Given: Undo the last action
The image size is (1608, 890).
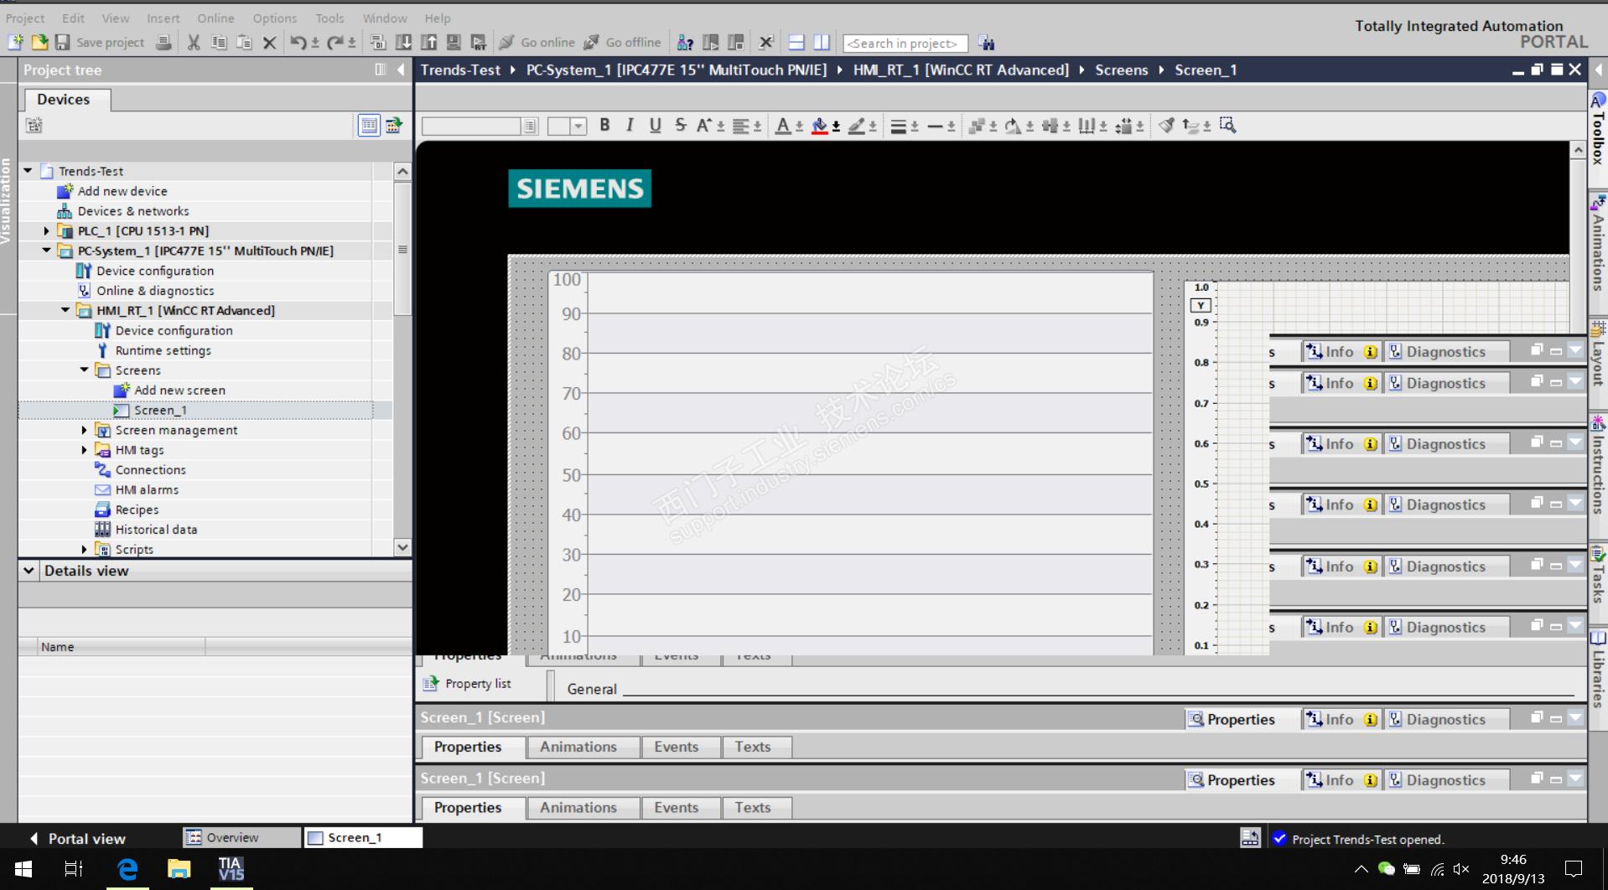Looking at the screenshot, I should tap(298, 42).
